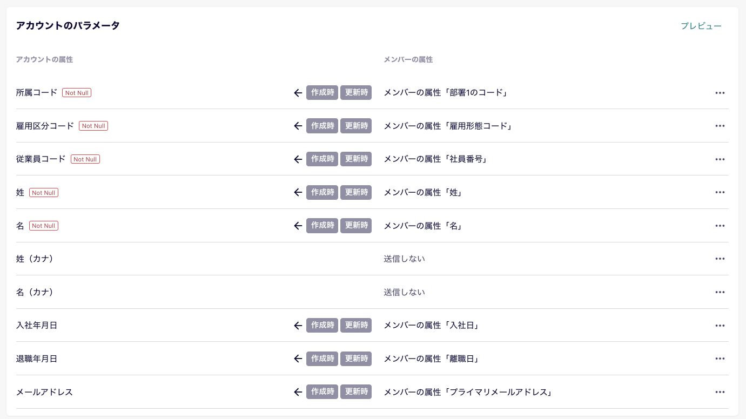This screenshot has height=419, width=746.
Task: Show more options for 退職年月日 row
Action: coord(720,359)
